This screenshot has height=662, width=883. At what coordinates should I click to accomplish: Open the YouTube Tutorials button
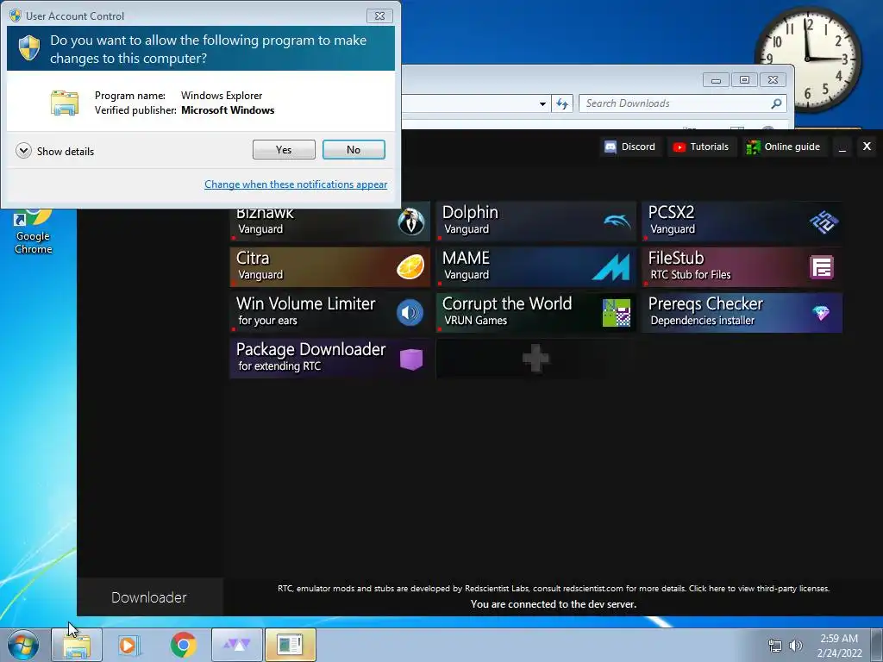pos(701,147)
